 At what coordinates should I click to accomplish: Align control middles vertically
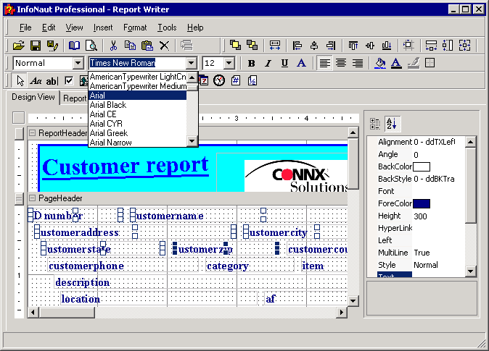[x=370, y=46]
